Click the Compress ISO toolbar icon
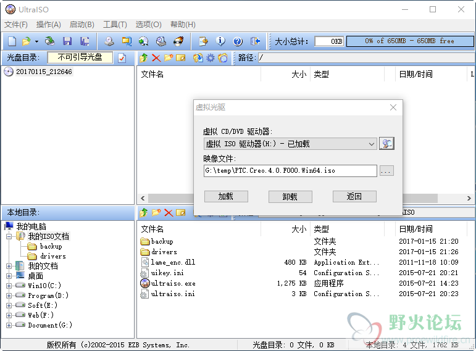476x351 pixels. [x=127, y=41]
